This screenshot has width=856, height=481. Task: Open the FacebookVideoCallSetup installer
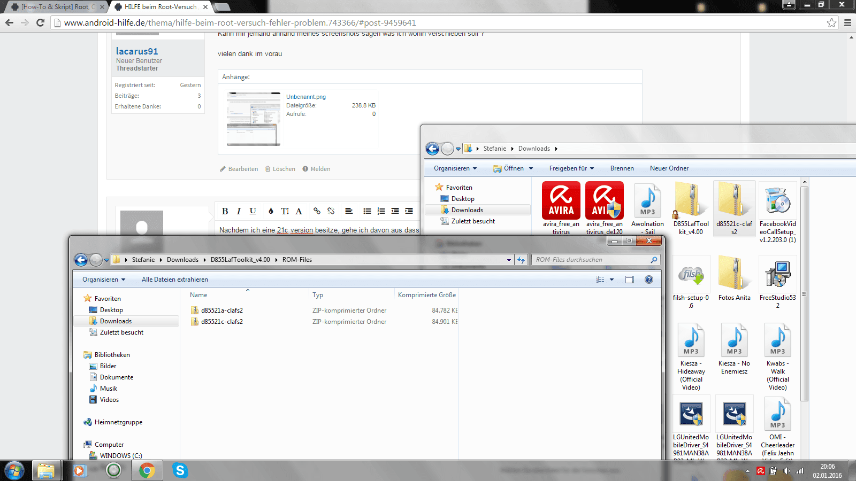tap(778, 213)
